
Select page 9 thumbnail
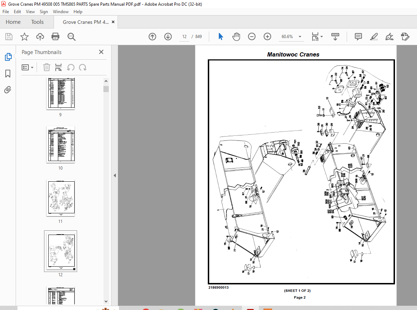(x=61, y=93)
